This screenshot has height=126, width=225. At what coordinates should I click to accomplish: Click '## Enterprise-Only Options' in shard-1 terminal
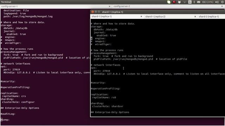click(x=110, y=112)
